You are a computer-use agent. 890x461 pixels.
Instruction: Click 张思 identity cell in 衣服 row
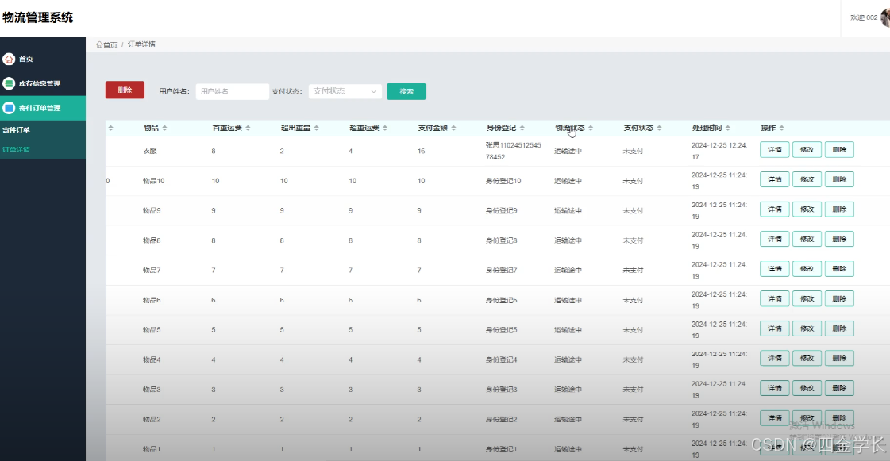tap(513, 152)
